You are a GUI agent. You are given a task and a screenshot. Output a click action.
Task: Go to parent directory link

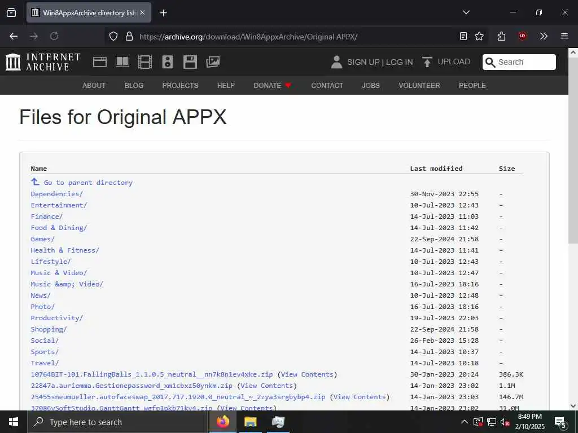[x=81, y=182]
